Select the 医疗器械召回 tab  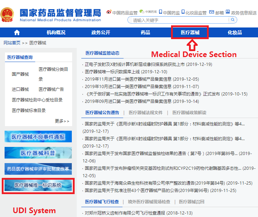192,202
